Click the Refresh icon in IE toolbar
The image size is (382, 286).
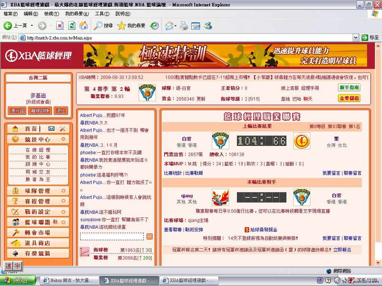point(72,26)
